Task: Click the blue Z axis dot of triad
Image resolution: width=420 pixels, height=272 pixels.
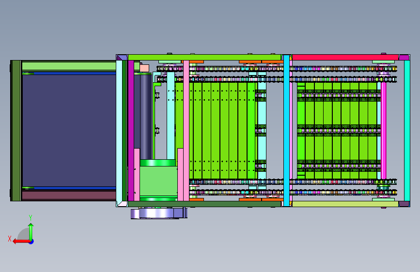Action: 31,242
